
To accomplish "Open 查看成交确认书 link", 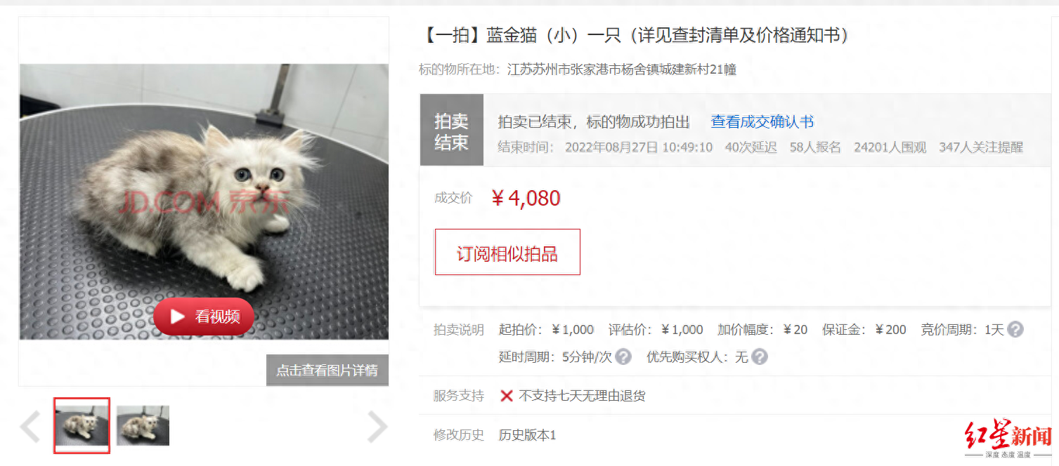I will [762, 122].
